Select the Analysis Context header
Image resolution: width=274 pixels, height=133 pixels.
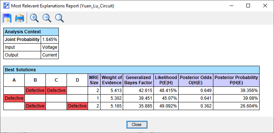(31, 32)
